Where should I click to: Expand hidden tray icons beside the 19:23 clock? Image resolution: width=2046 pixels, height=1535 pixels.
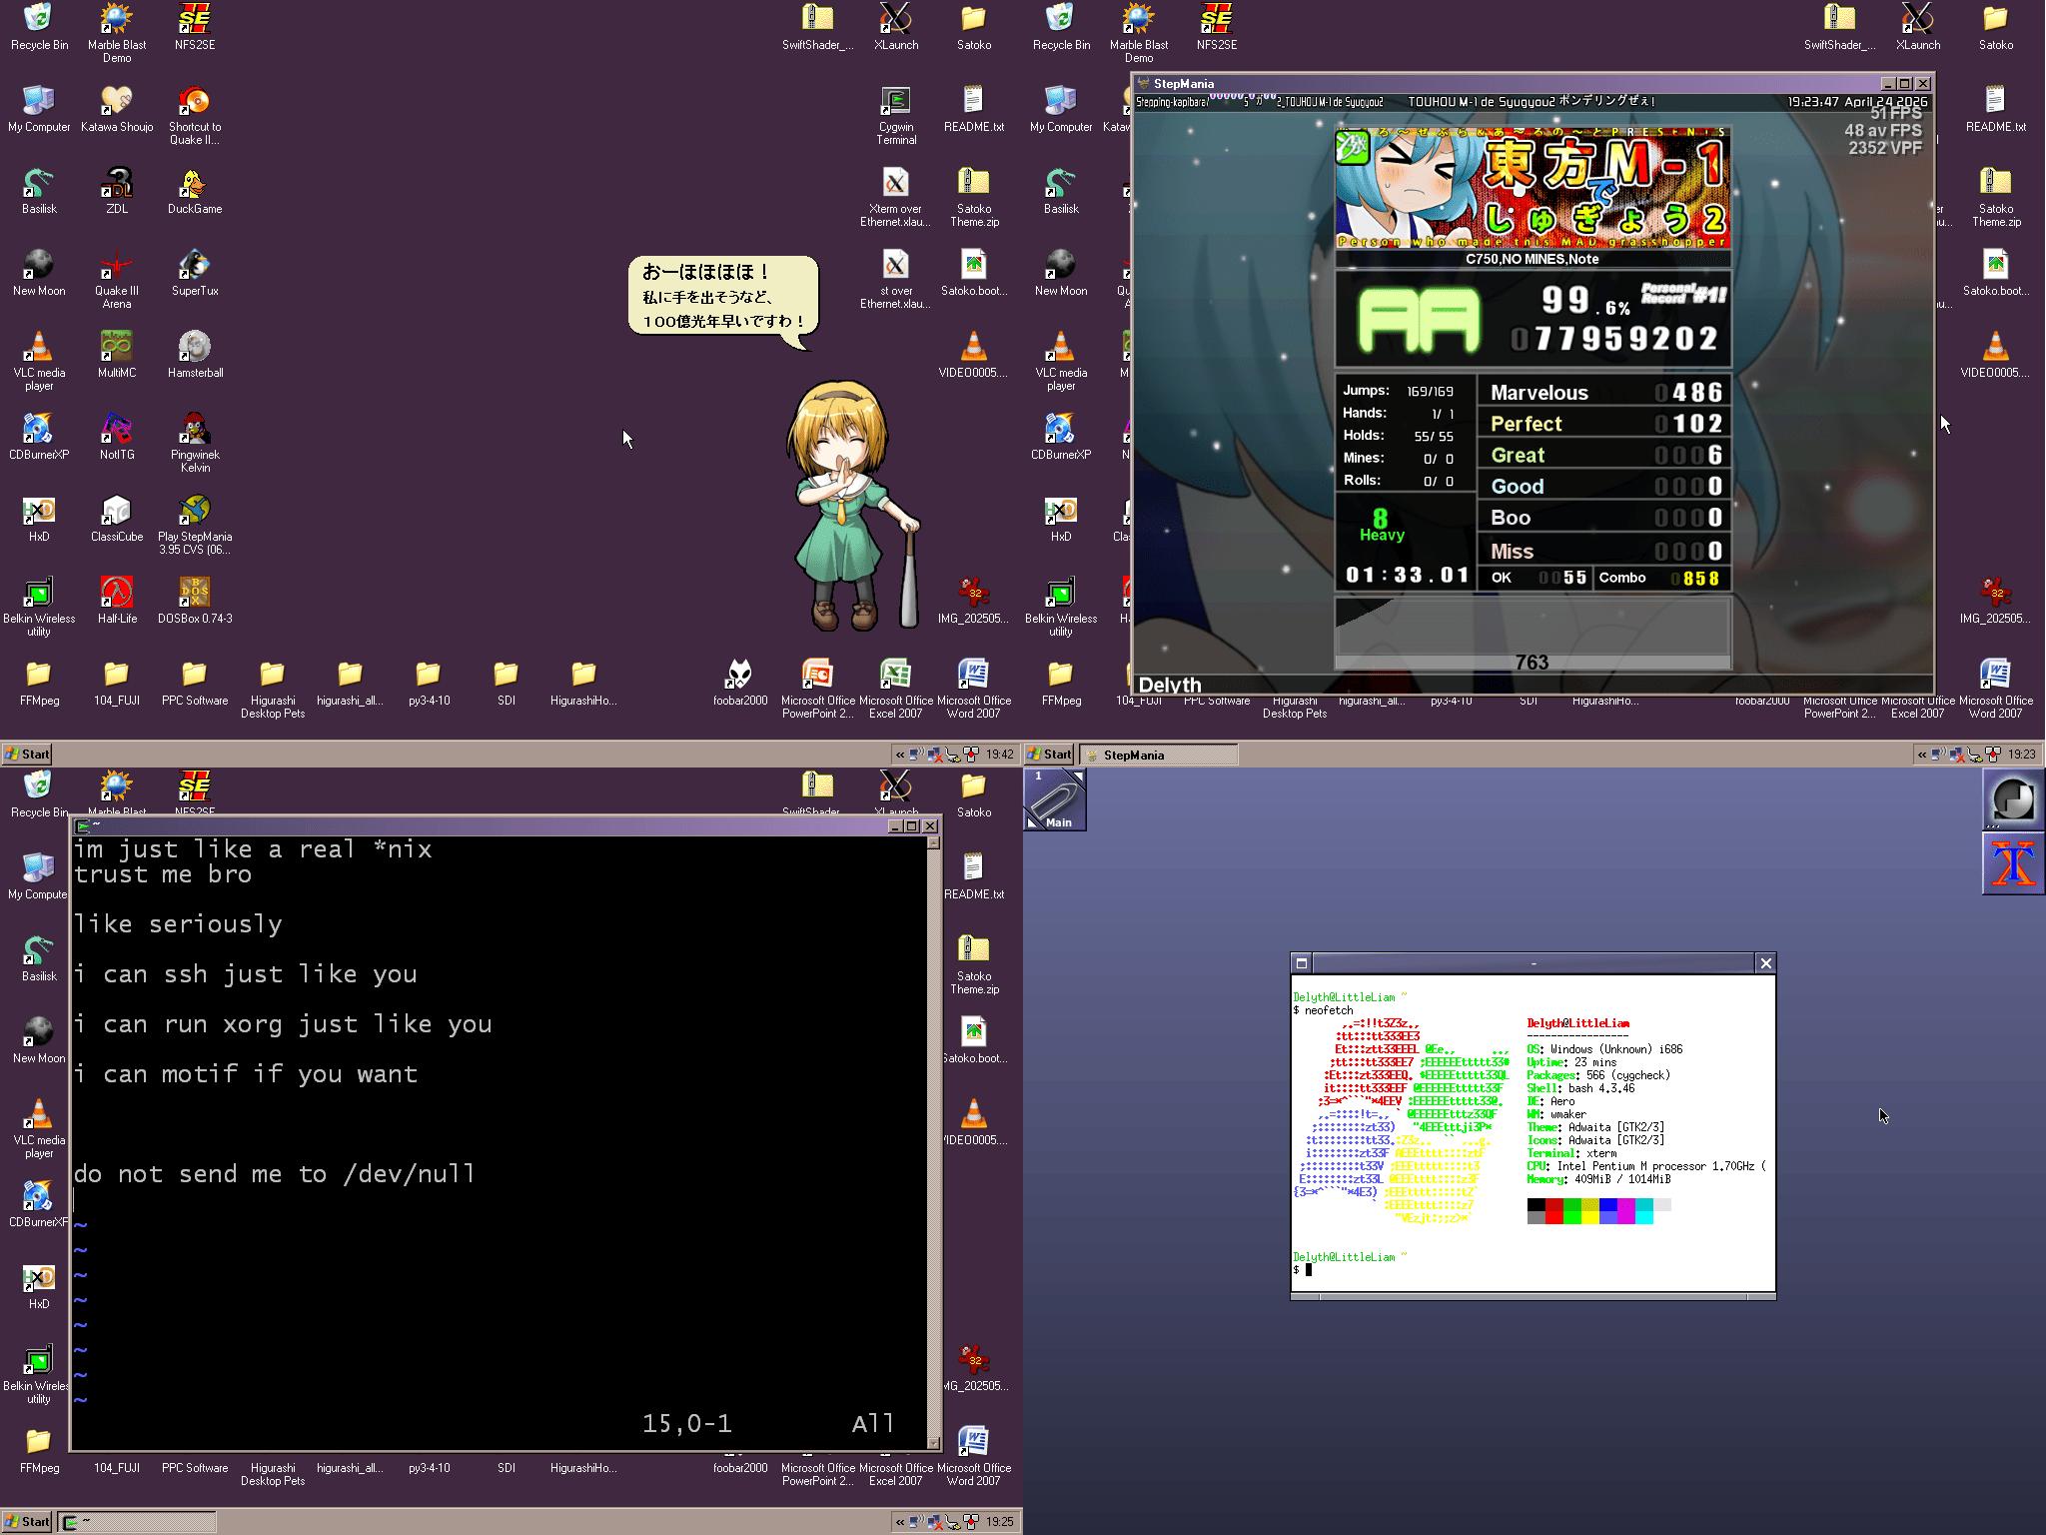1922,755
